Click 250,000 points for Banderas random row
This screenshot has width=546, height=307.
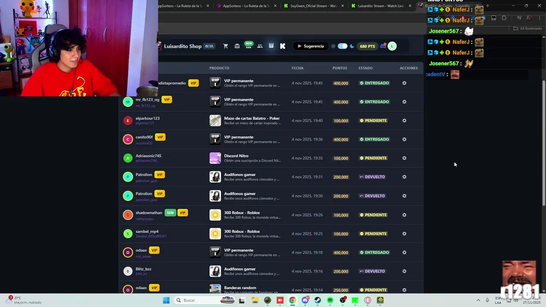[x=341, y=290]
